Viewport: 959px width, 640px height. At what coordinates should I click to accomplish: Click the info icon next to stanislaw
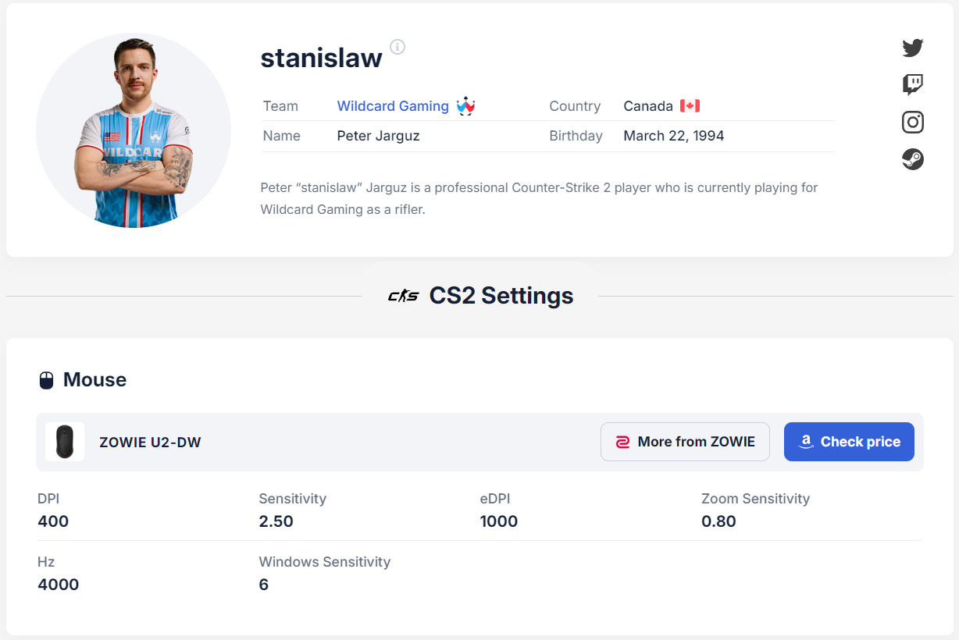click(x=398, y=47)
